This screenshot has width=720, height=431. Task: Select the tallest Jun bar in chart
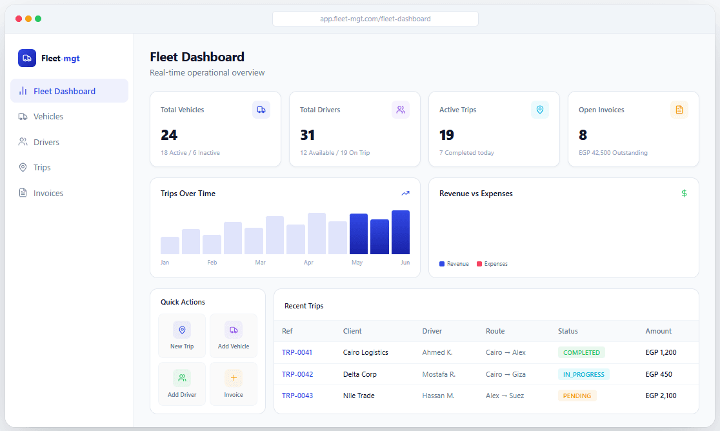click(x=401, y=232)
